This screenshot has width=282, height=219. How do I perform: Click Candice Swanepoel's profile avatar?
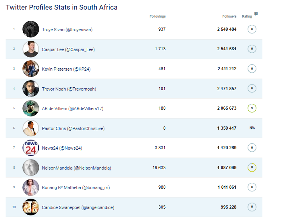click(x=31, y=207)
